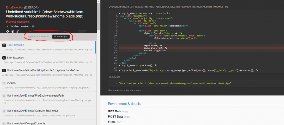
Task: Search the error on Stack Overflow
Action: tap(17, 31)
